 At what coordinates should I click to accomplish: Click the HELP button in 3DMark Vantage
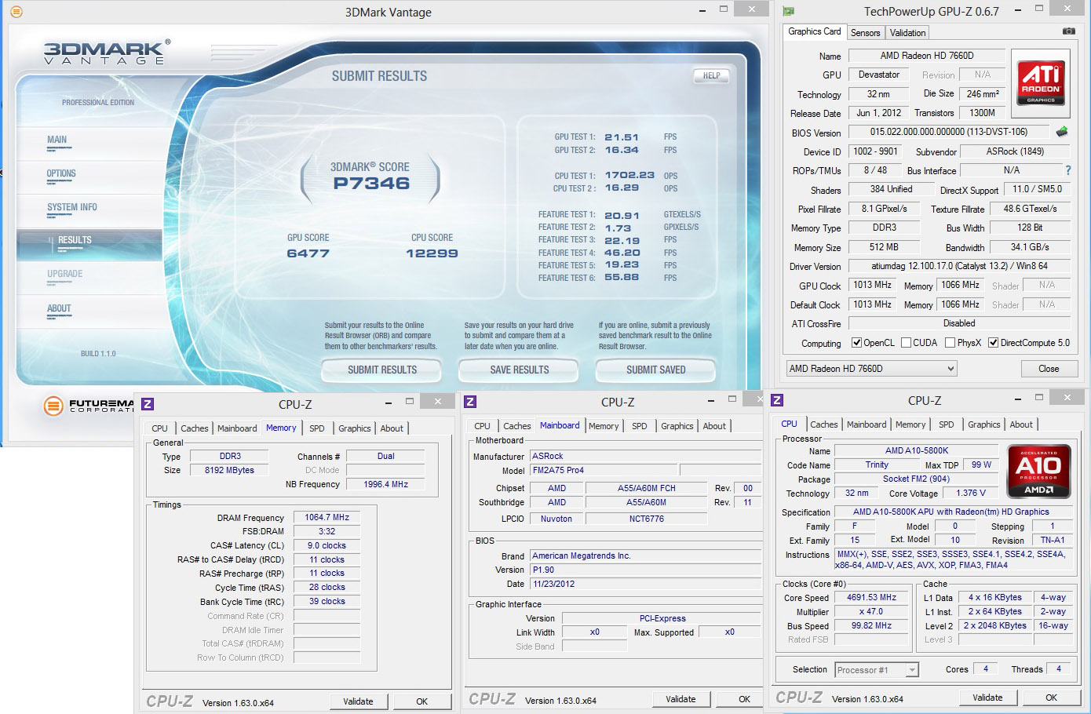(711, 76)
